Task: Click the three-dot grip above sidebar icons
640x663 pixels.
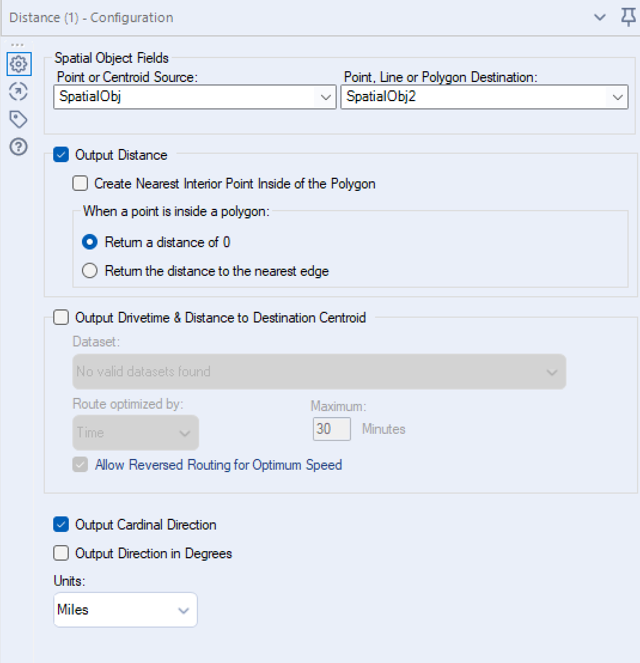Action: coord(17,45)
